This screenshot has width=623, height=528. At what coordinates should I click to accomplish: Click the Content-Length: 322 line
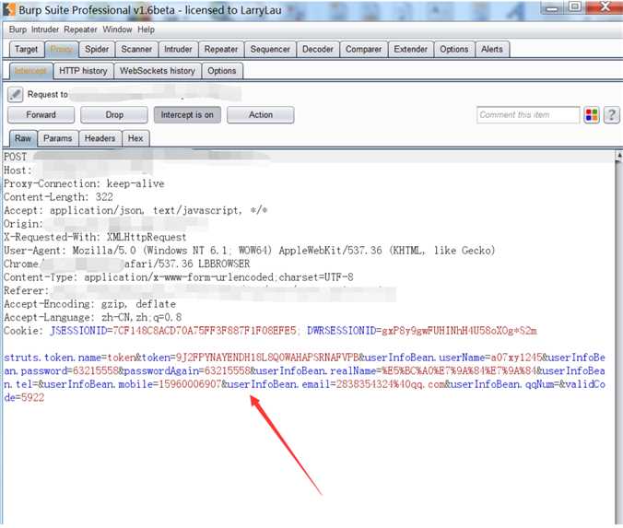click(x=58, y=197)
